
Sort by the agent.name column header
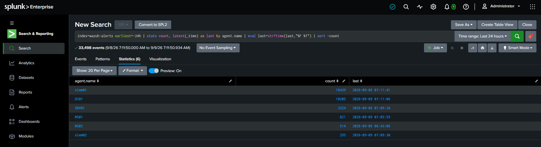pos(87,81)
